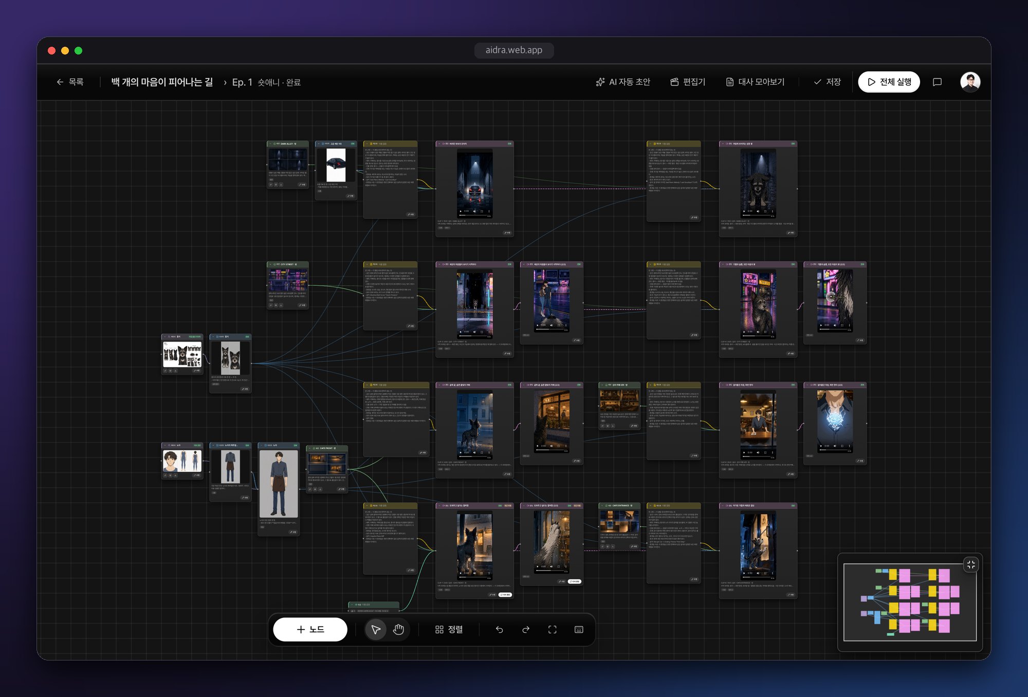
Task: Switch to the hand pan tool
Action: coord(398,630)
